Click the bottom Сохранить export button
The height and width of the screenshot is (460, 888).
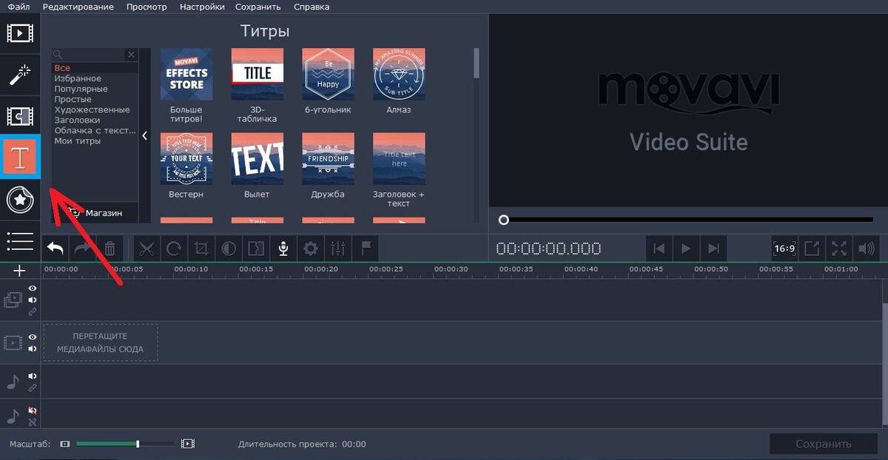pyautogui.click(x=824, y=444)
